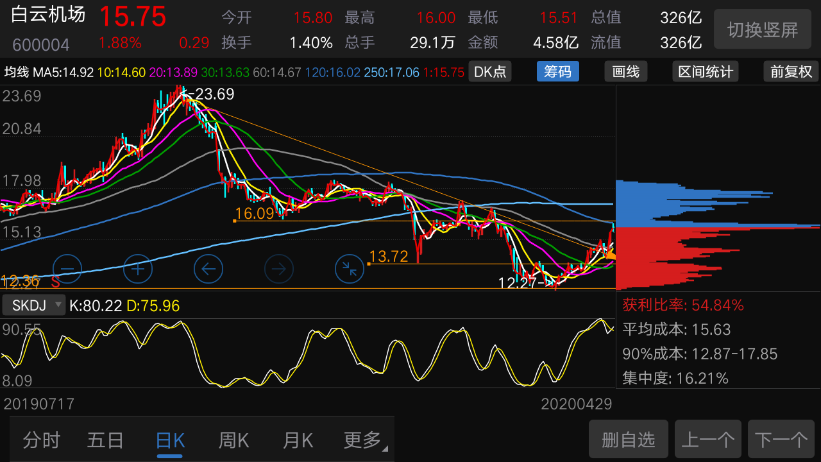The width and height of the screenshot is (821, 462).
Task: Switch to the 周K tab
Action: (x=233, y=440)
